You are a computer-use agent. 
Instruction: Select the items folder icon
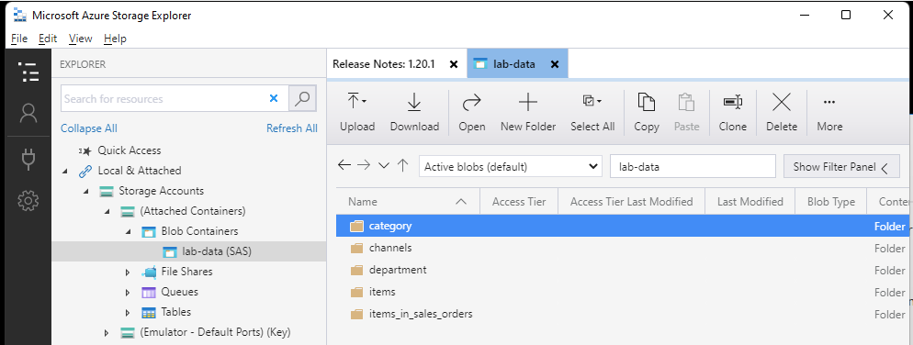(x=356, y=292)
